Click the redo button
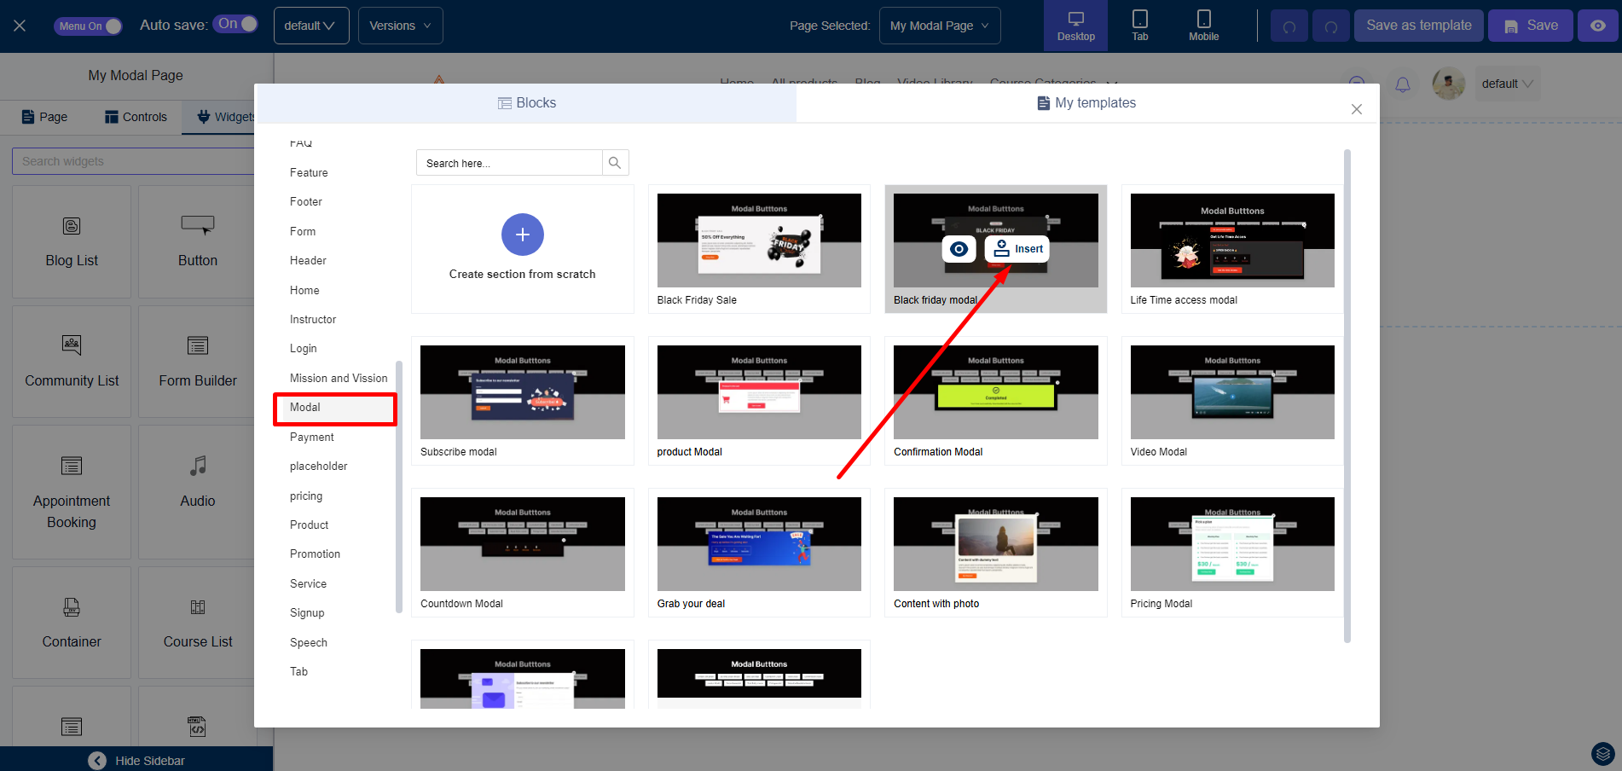 coord(1331,26)
